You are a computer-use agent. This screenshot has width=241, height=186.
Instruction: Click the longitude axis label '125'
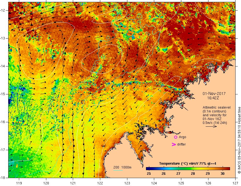pyautogui.click(x=181, y=183)
